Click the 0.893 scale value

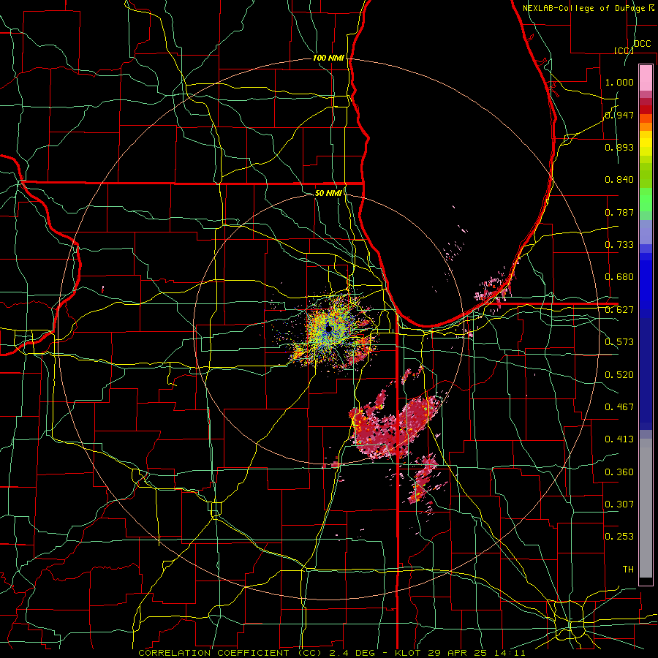[619, 147]
